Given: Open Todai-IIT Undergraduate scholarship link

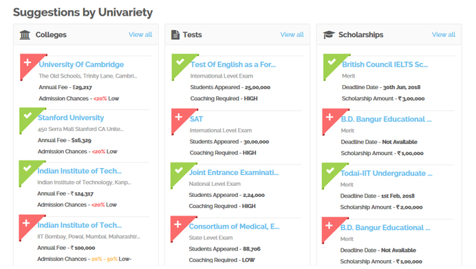Looking at the screenshot, I should click(x=387, y=174).
